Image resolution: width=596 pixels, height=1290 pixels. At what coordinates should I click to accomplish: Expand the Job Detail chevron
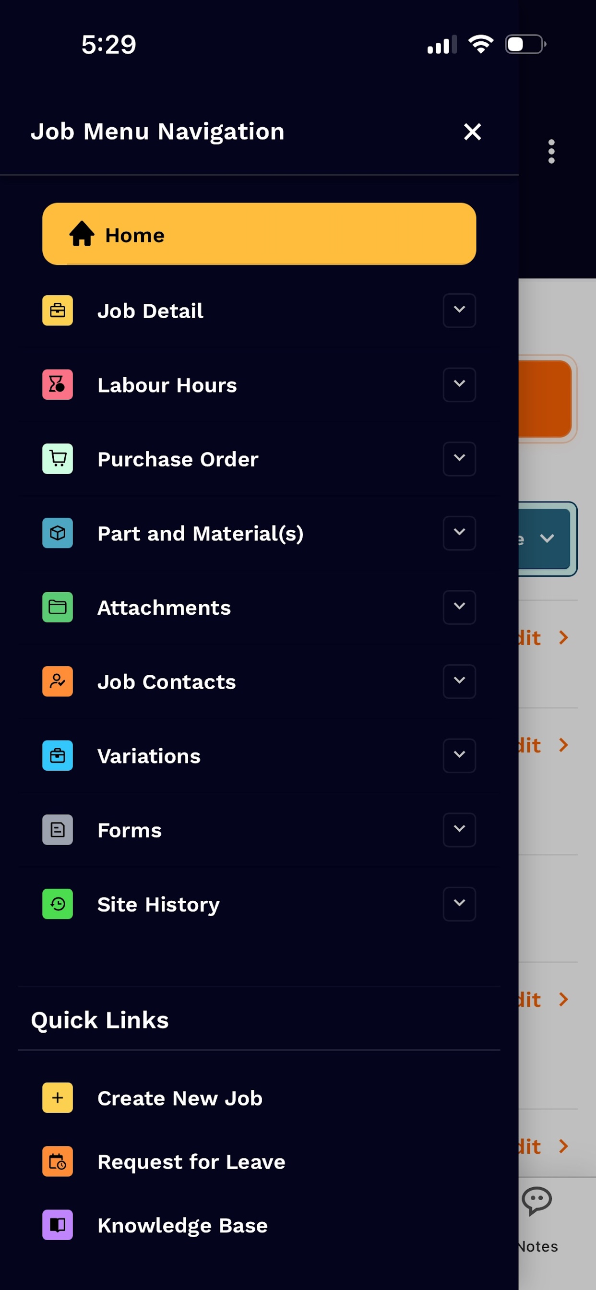(459, 311)
